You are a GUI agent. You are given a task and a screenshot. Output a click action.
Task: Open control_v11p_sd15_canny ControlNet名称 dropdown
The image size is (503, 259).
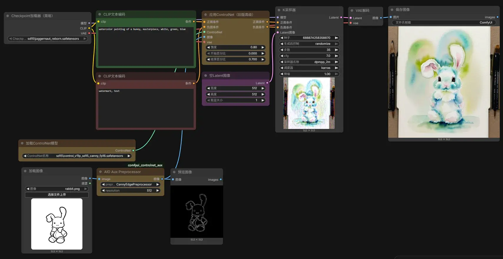[77, 156]
